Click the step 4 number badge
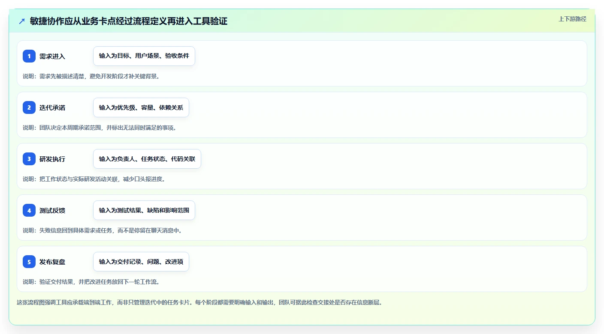 coord(29,210)
